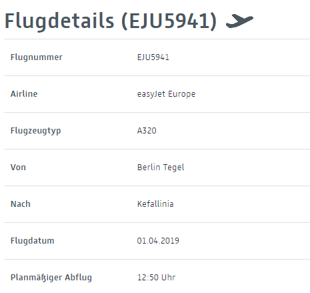Select the Von row label

[18, 168]
